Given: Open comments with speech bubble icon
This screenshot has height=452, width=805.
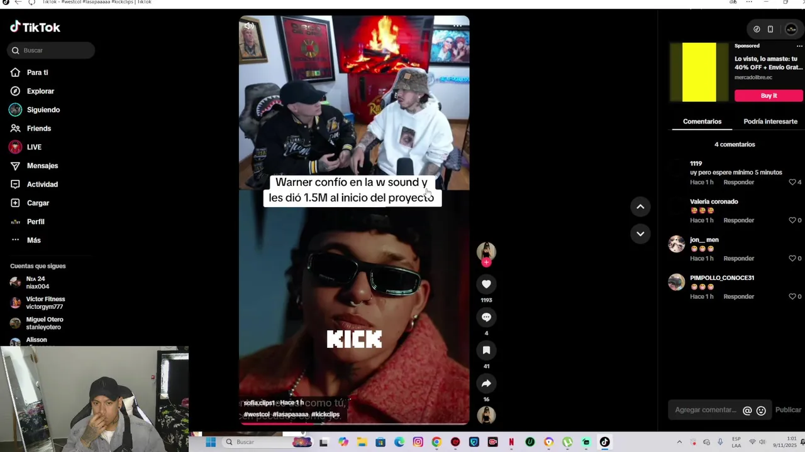Looking at the screenshot, I should [486, 317].
